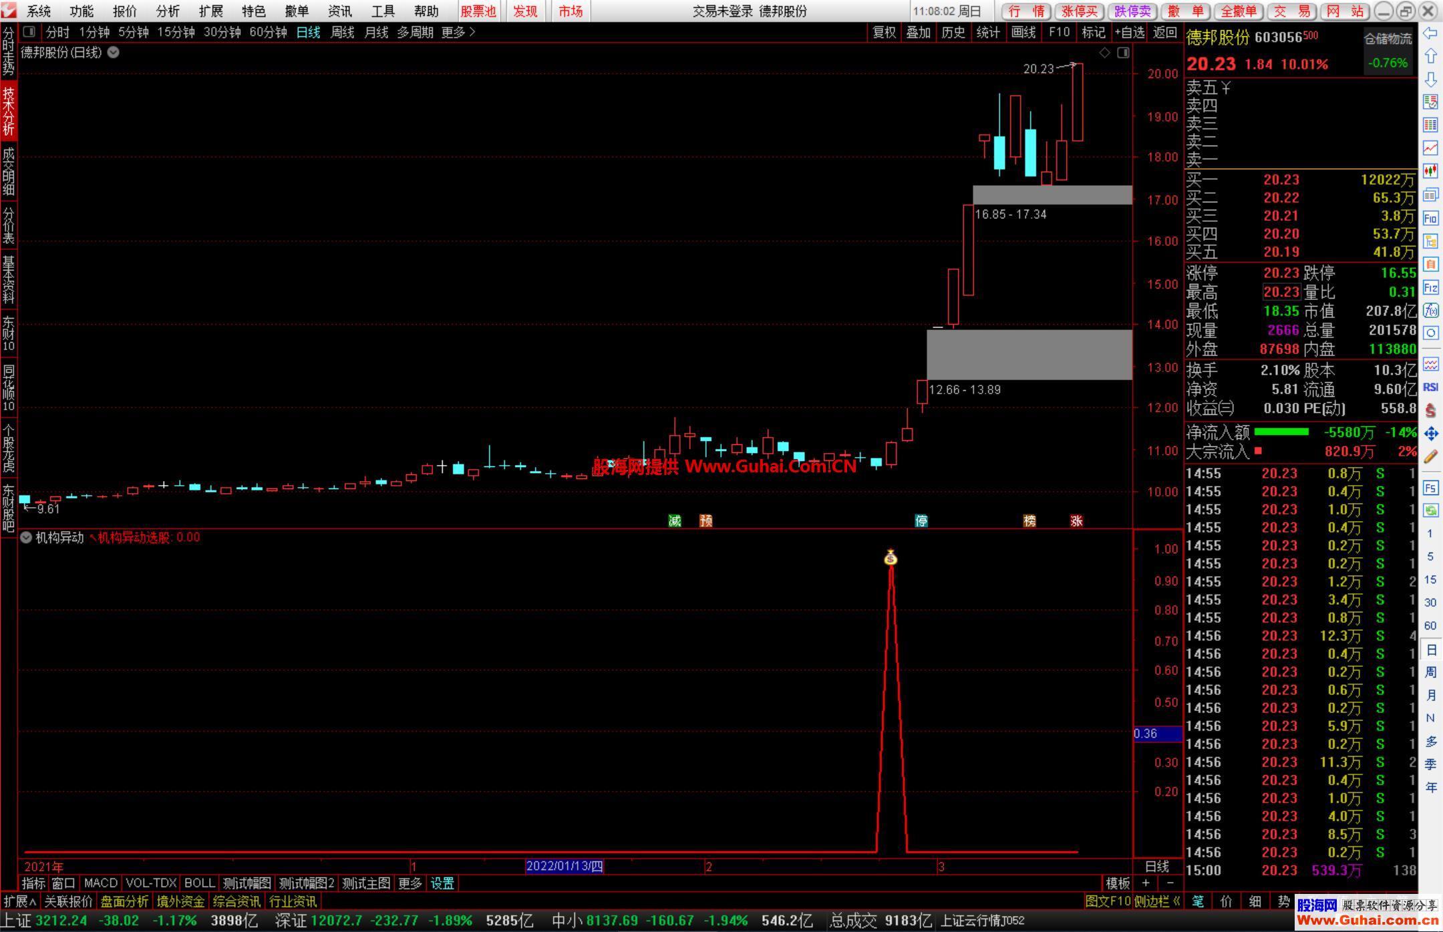Click the circle icon in right sidebar
This screenshot has height=932, width=1443.
point(1430,333)
